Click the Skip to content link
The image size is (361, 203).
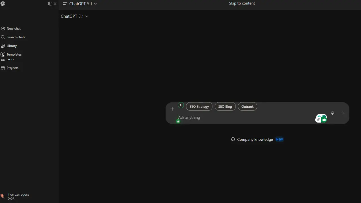242,3
